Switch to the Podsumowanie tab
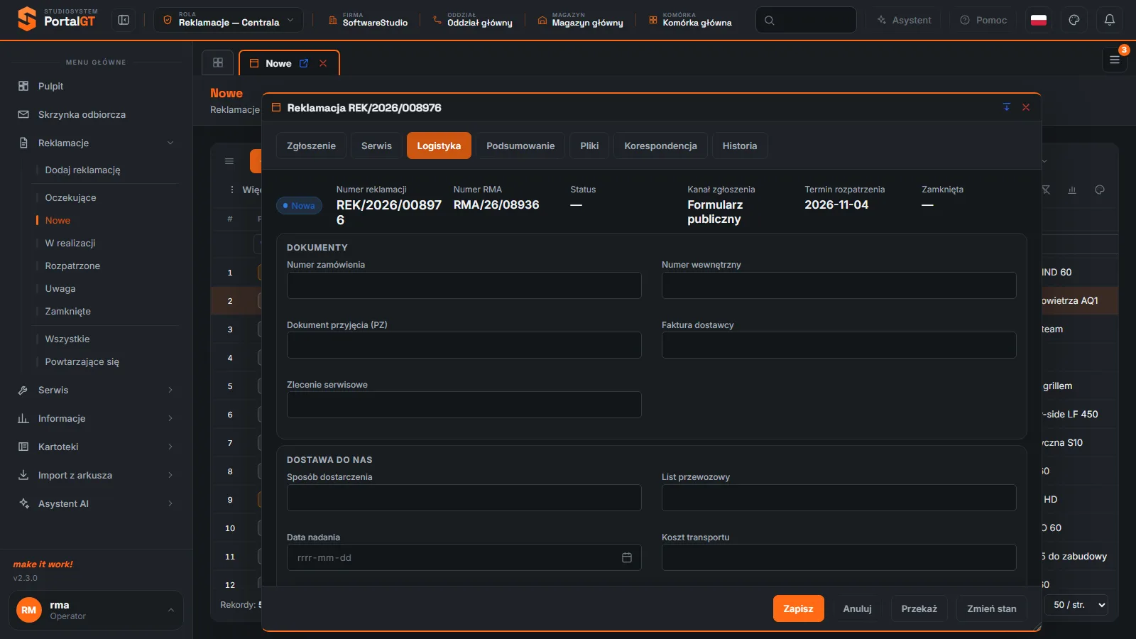 520,146
